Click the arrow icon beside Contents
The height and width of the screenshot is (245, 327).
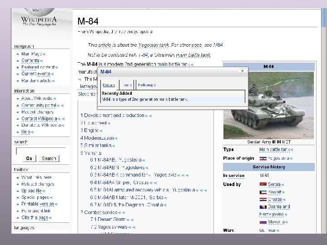[x=41, y=61]
